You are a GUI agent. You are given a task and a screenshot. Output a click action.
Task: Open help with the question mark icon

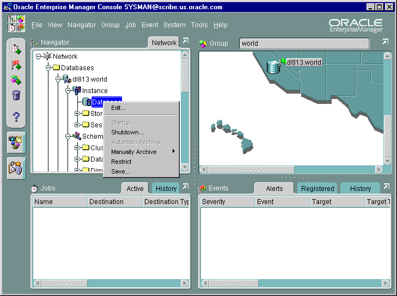[x=16, y=116]
